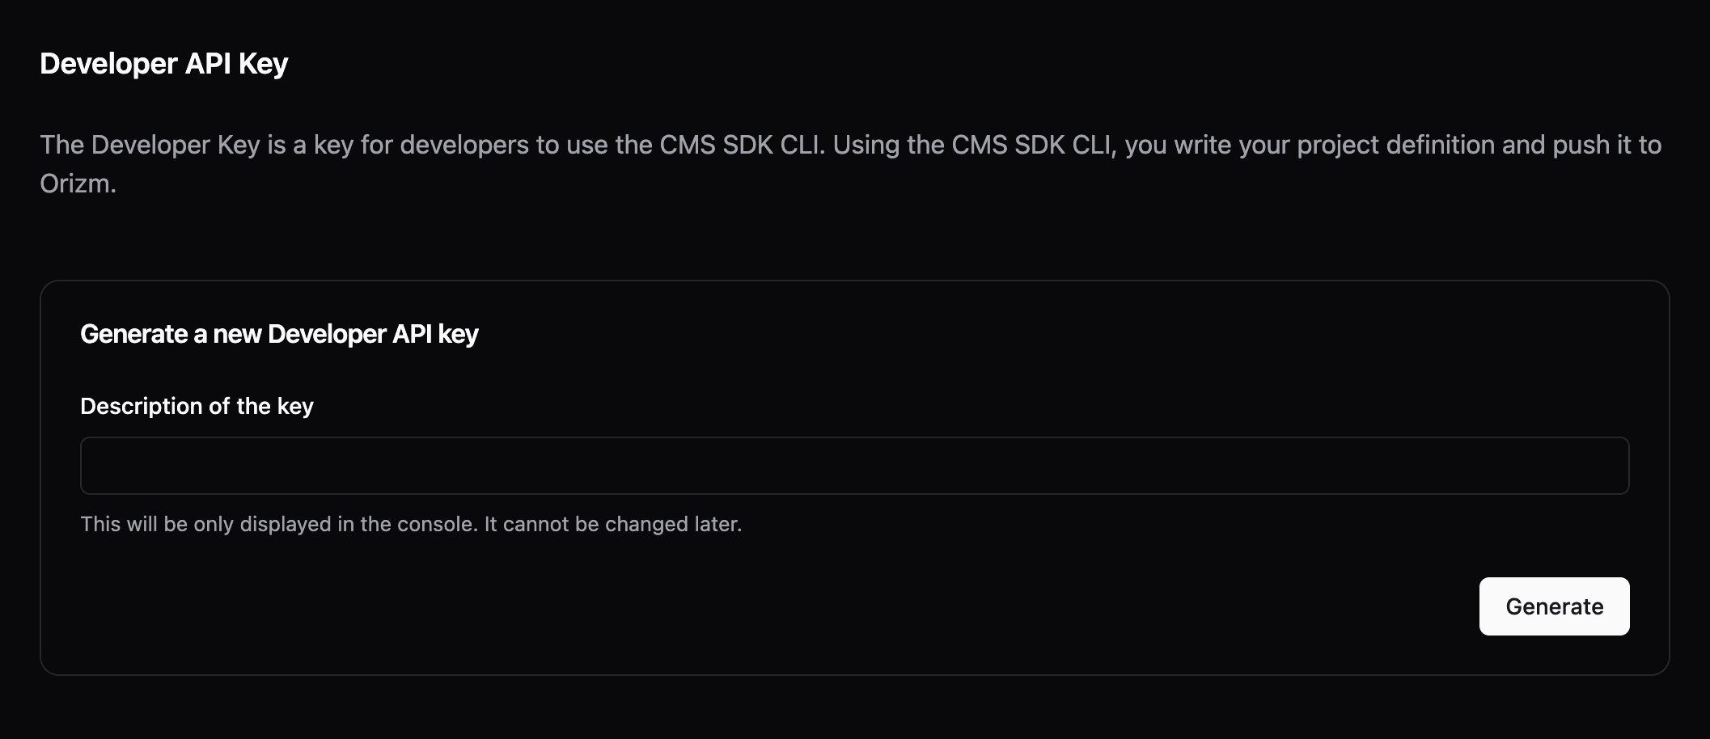Click the "Description of the key" label
This screenshot has height=739, width=1710.
[x=197, y=406]
